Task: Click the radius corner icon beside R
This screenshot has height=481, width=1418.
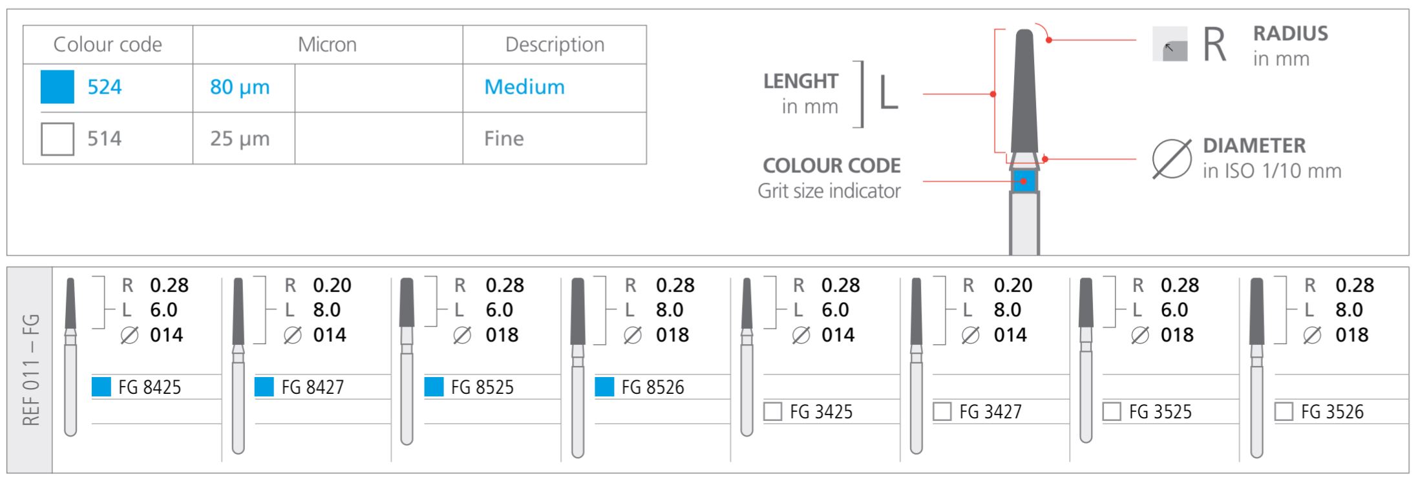Action: (1170, 45)
